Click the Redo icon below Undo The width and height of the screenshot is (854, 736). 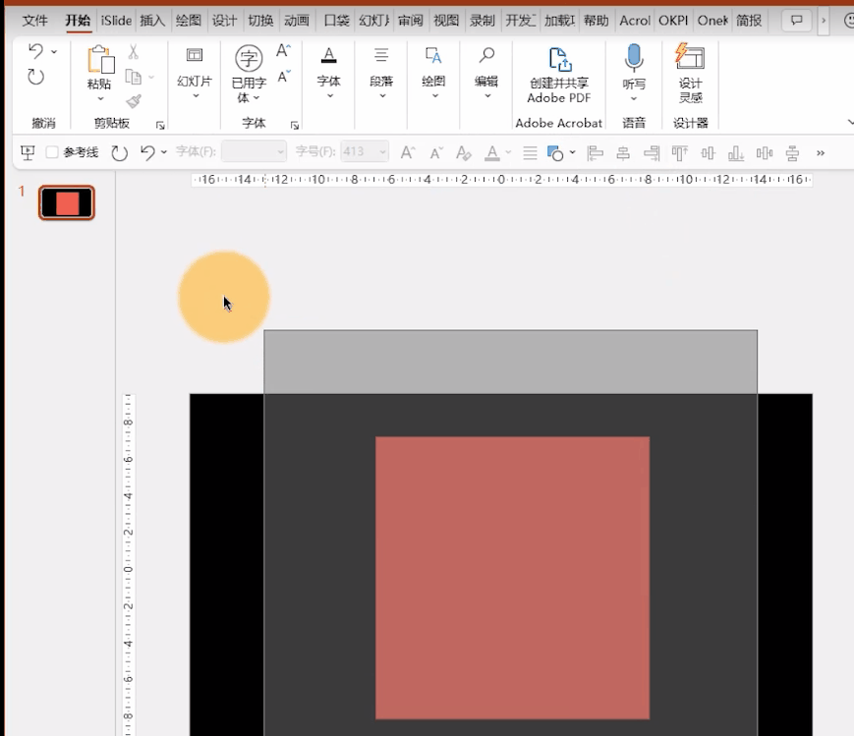(36, 77)
